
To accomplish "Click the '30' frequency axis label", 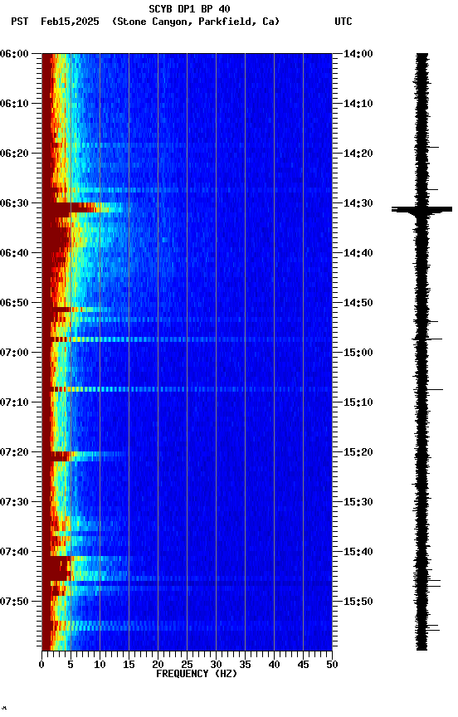I will pos(216,665).
